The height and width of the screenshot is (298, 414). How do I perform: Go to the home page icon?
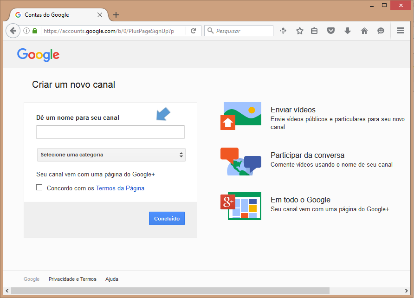coord(364,31)
